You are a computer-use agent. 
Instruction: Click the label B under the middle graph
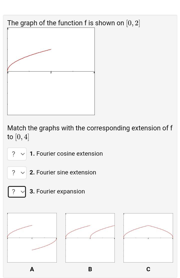(x=90, y=269)
